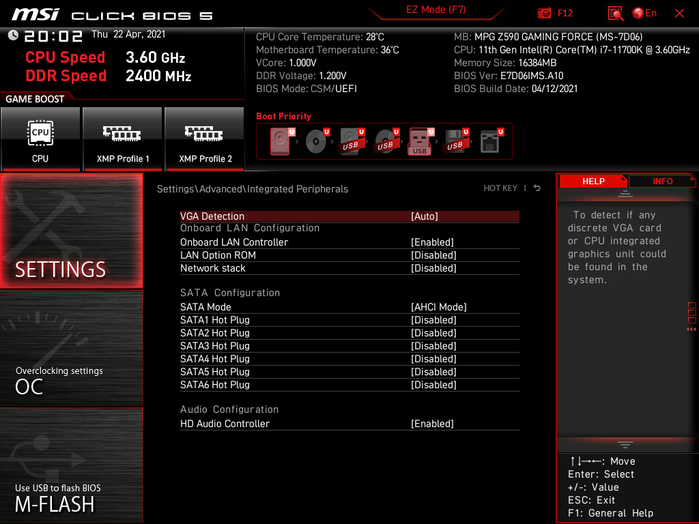
Task: Click the MB model MPG Z590 GAMING FORCE text
Action: tap(548, 37)
